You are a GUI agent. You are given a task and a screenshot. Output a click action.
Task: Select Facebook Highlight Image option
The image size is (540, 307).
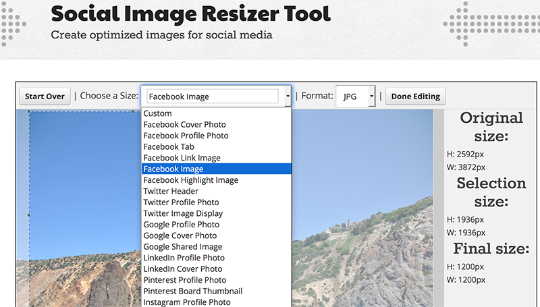216,180
